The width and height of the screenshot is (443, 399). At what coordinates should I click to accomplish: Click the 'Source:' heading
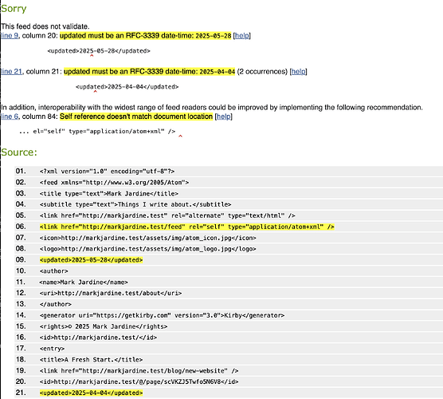tap(19, 152)
